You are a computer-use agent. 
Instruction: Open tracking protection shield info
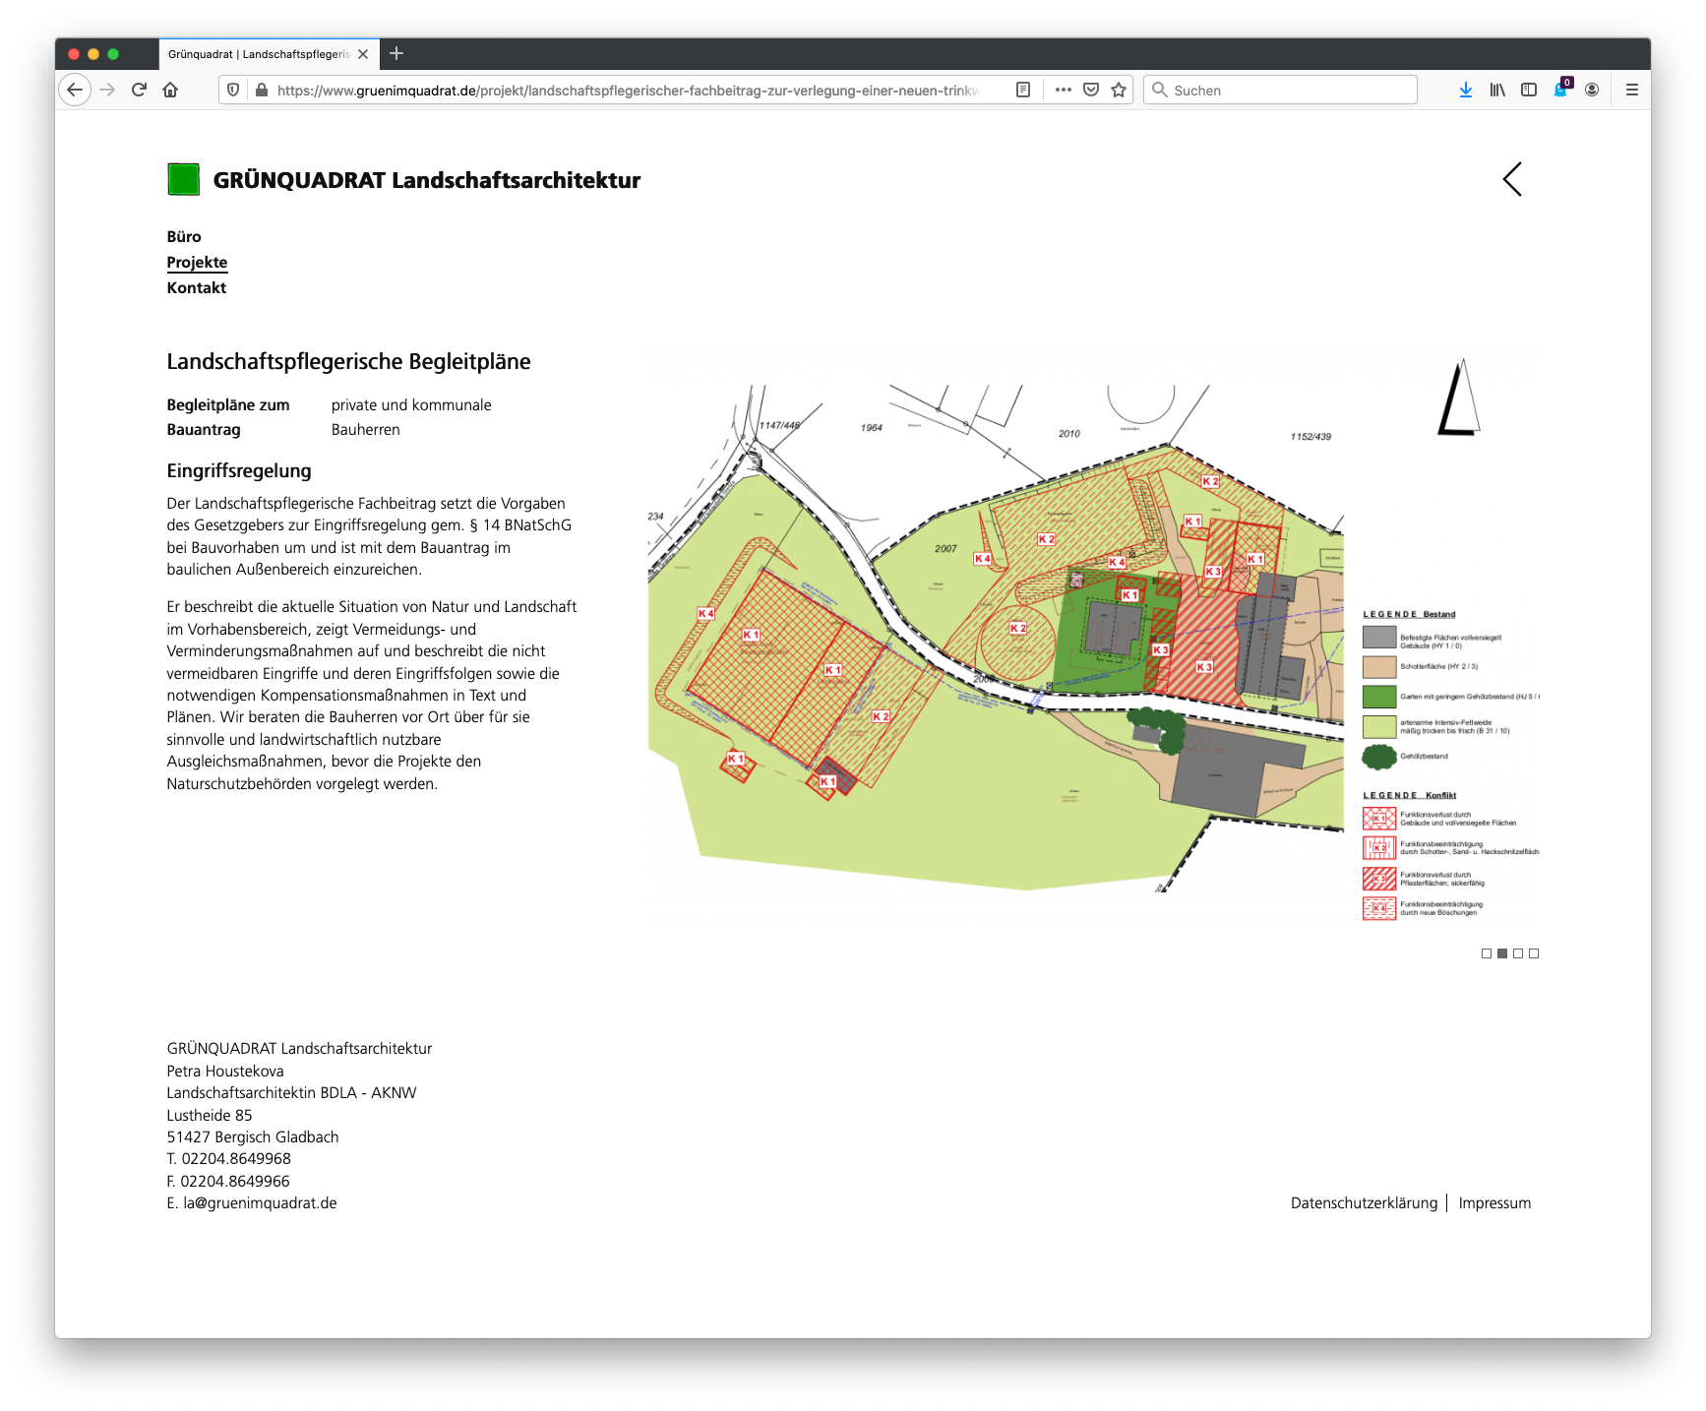coord(233,90)
